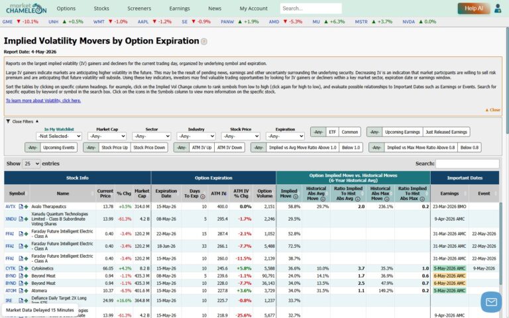This screenshot has height=318, width=509.
Task: Open the Stocks menu
Action: pos(101,9)
